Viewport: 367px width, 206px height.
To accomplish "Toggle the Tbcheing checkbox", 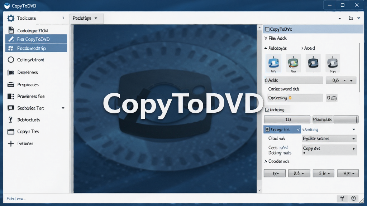I will click(x=267, y=109).
